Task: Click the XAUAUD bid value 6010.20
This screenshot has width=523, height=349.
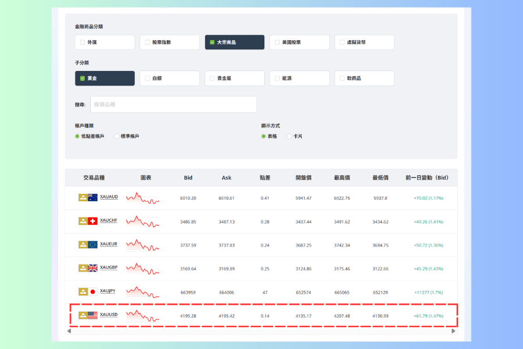Action: click(188, 198)
